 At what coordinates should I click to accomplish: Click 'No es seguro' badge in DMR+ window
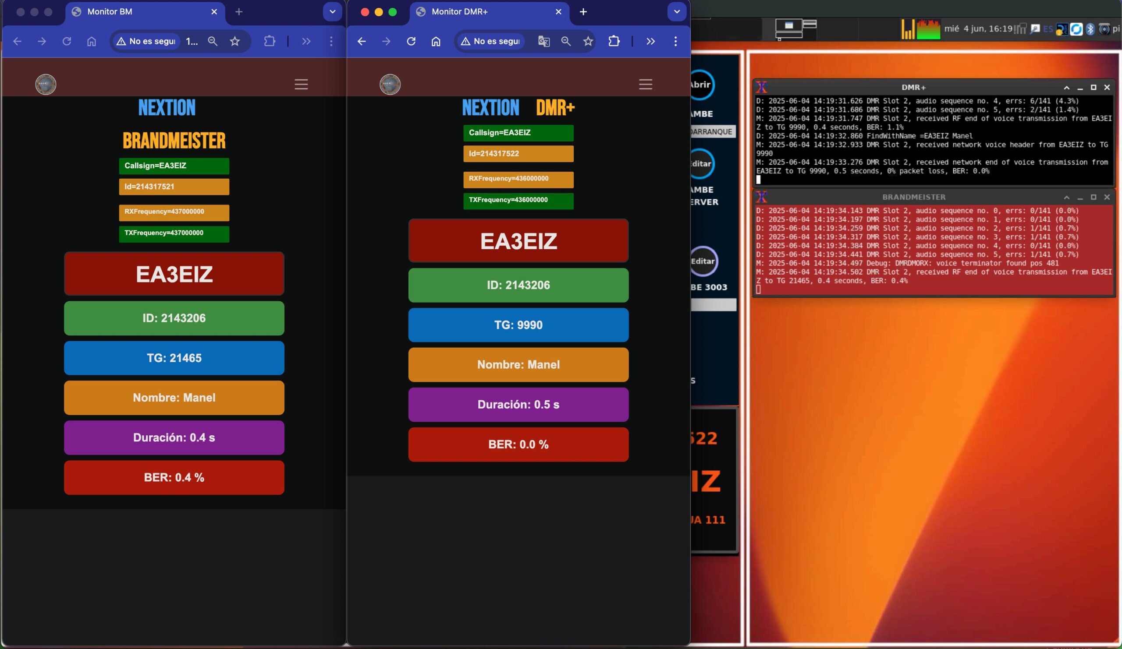[490, 41]
